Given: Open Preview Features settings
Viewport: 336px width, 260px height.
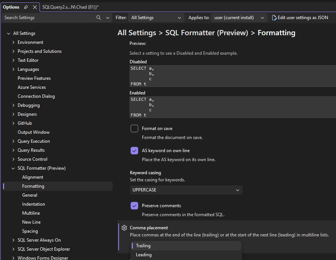Looking at the screenshot, I should (34, 78).
